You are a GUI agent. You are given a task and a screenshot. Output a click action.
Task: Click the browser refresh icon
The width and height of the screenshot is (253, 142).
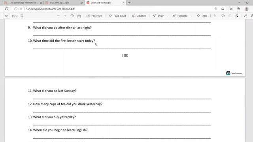[x=6, y=9]
